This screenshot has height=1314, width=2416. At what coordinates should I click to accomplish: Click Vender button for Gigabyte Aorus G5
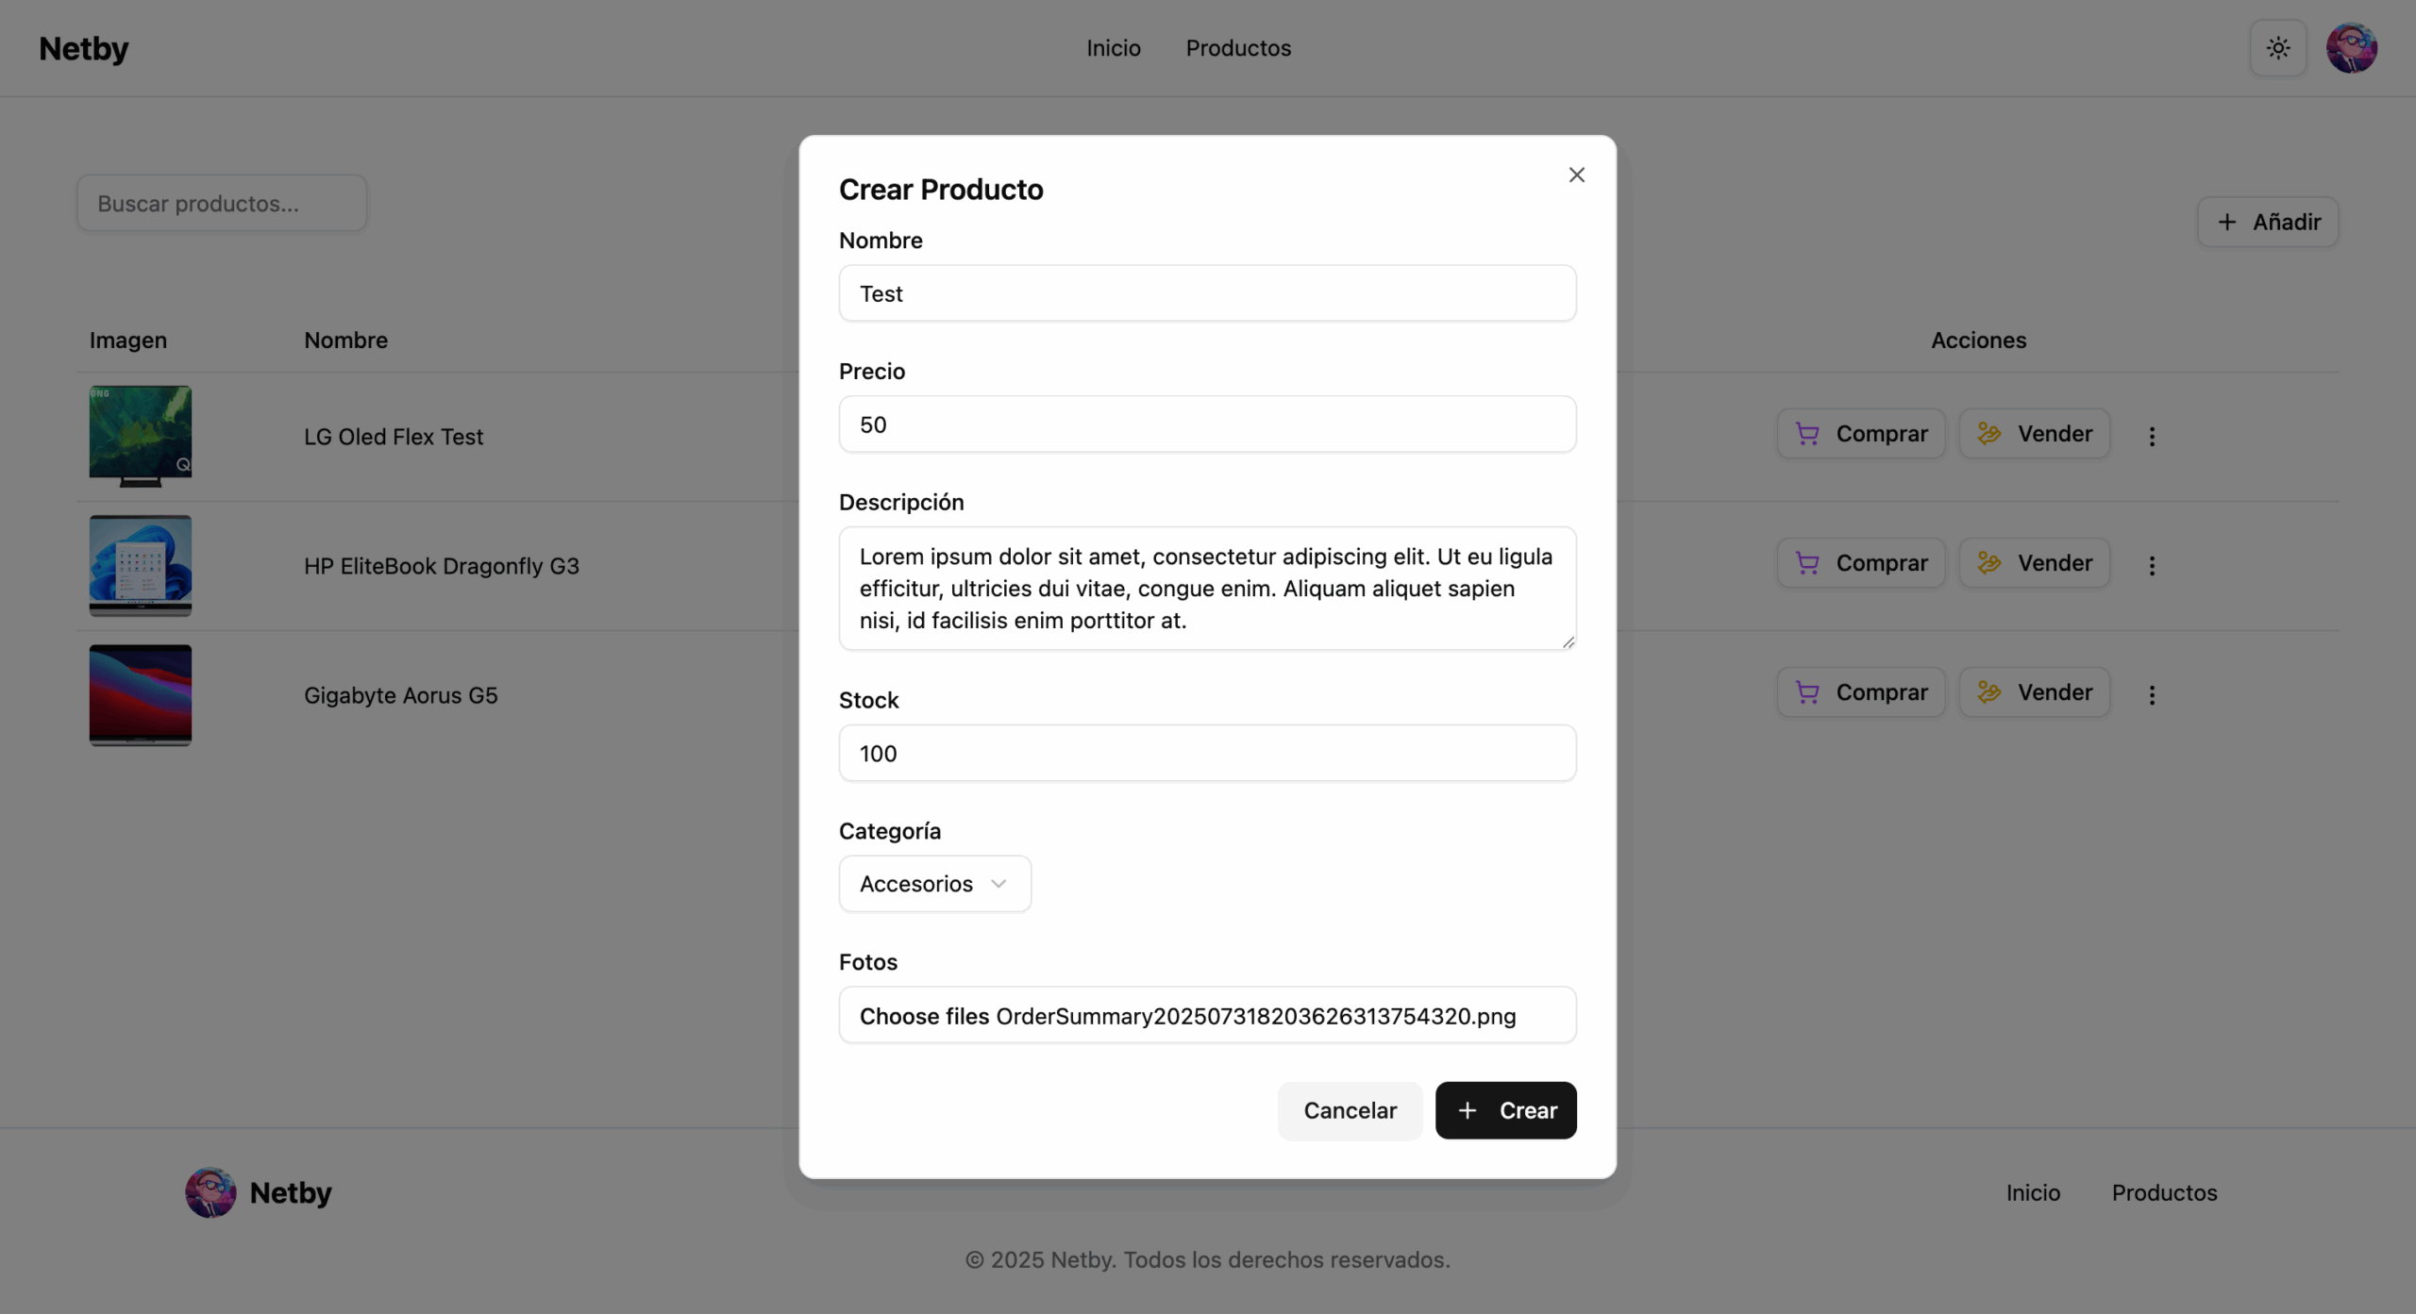2034,692
